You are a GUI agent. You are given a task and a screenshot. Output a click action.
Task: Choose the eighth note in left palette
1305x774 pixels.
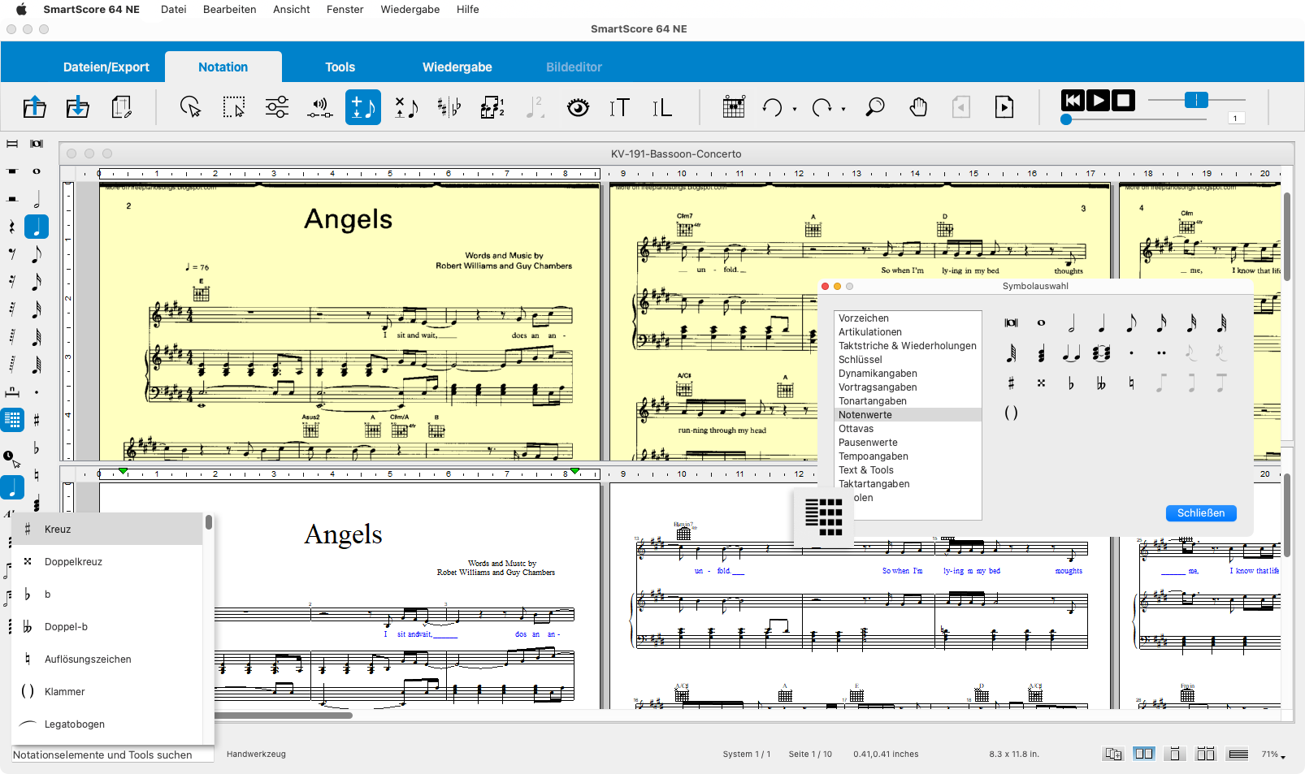coord(37,254)
